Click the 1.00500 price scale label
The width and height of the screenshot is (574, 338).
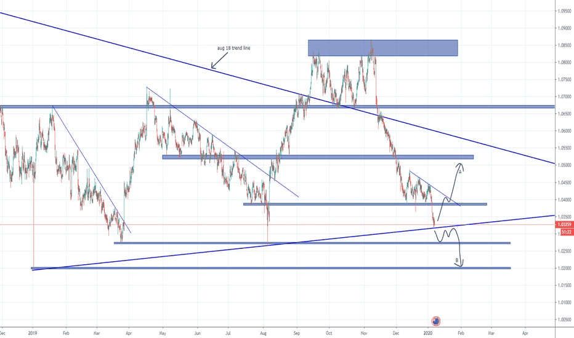point(565,320)
